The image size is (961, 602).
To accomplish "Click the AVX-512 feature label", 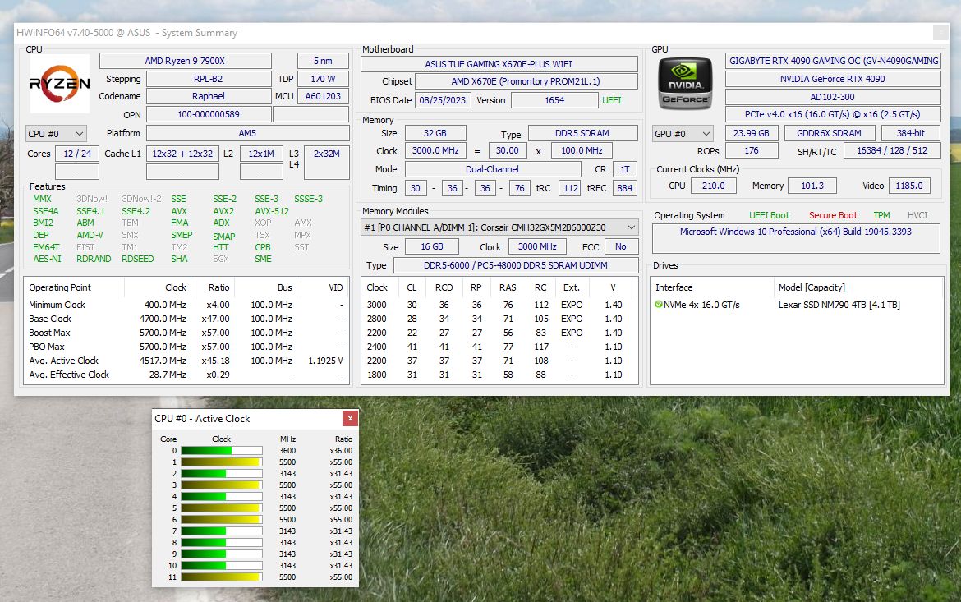I will pos(272,211).
